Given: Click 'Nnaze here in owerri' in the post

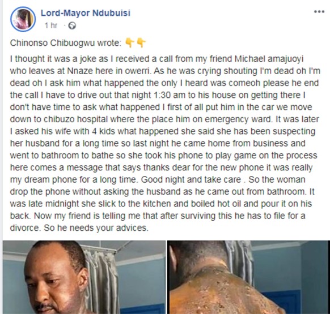Looking at the screenshot, I should coord(109,71).
